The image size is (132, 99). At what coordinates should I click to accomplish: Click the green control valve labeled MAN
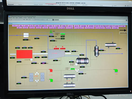(51, 32)
